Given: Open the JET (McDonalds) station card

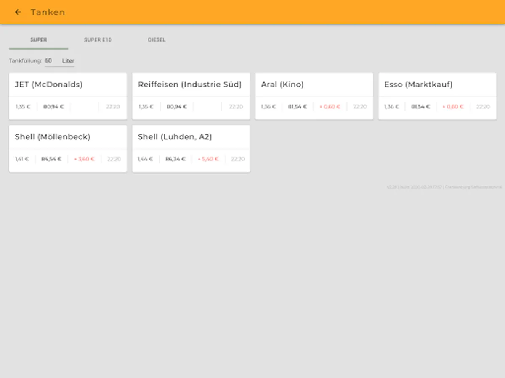Looking at the screenshot, I should click(x=68, y=96).
